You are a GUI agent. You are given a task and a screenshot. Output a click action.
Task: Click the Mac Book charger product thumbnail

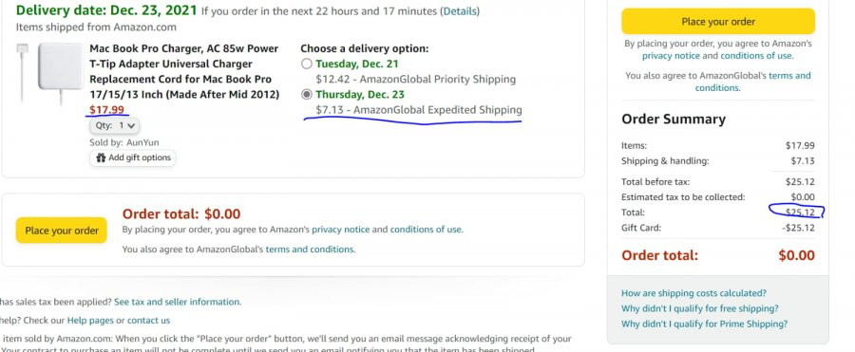click(50, 74)
